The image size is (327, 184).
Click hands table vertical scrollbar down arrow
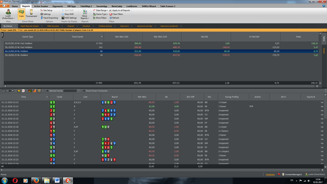pyautogui.click(x=326, y=167)
